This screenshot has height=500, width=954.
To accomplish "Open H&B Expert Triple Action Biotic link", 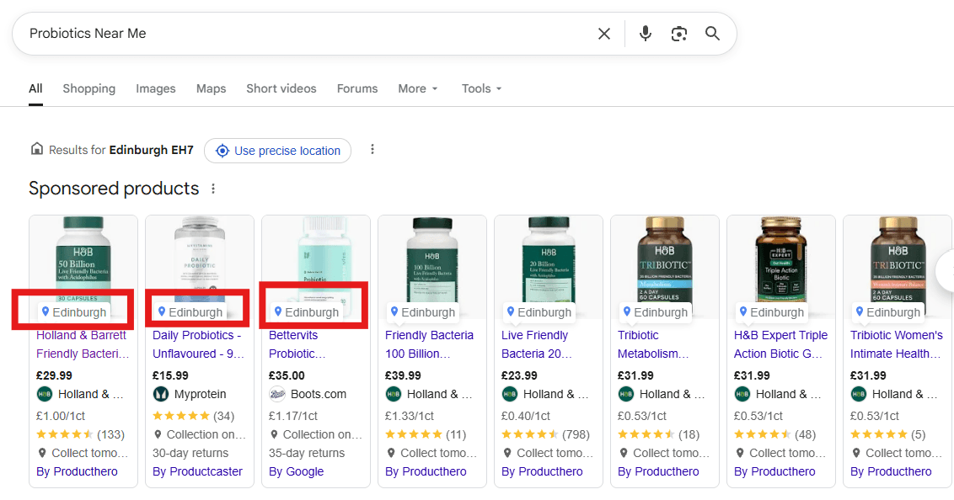I will point(780,344).
